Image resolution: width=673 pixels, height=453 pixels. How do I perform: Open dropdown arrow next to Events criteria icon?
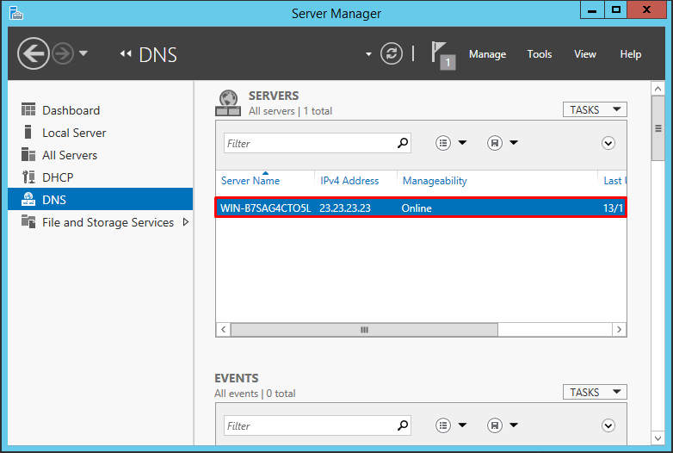462,425
